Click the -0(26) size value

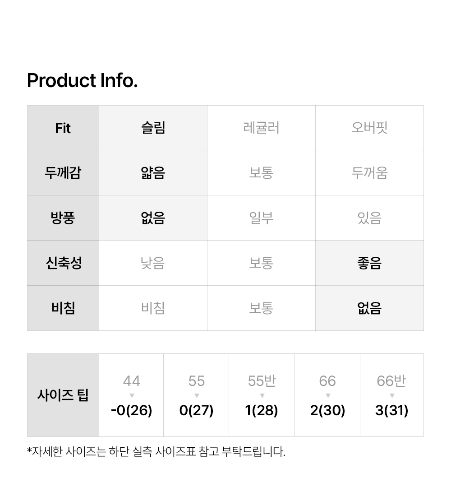[132, 411]
